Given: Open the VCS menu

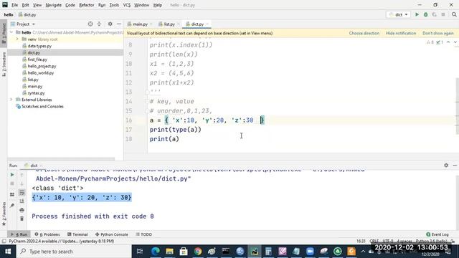Looking at the screenshot, I should (126, 5).
